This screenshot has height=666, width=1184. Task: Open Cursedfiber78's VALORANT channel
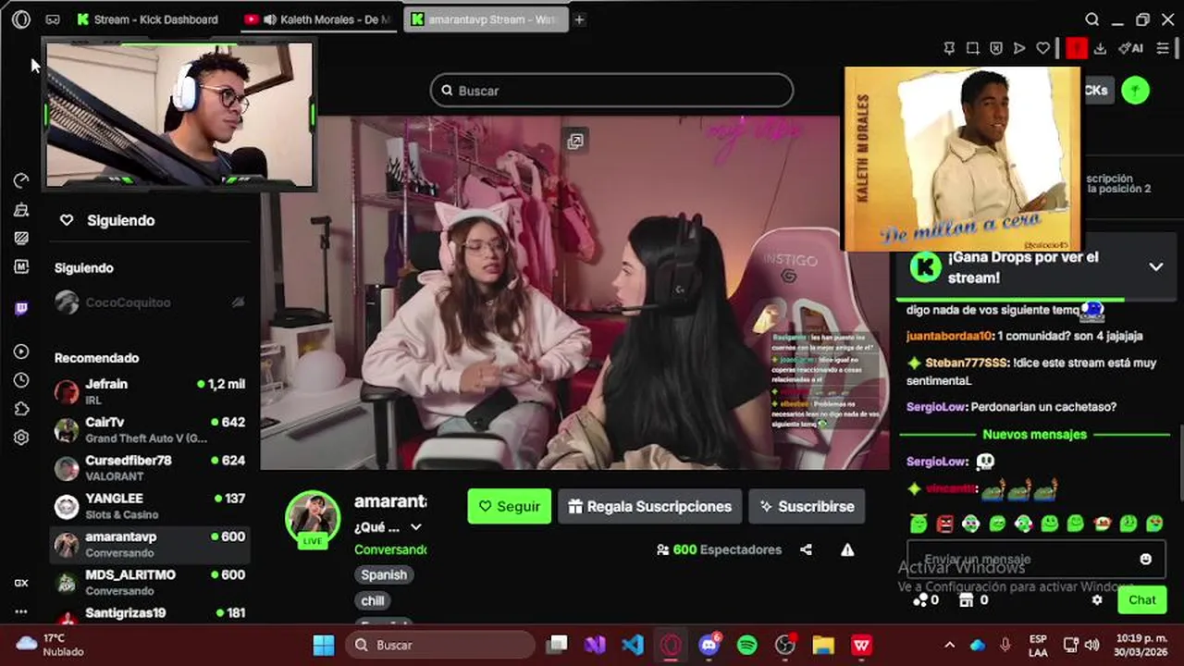[x=150, y=468]
